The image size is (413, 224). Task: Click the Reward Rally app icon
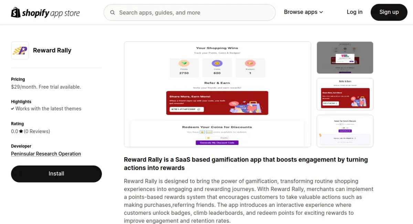click(20, 50)
